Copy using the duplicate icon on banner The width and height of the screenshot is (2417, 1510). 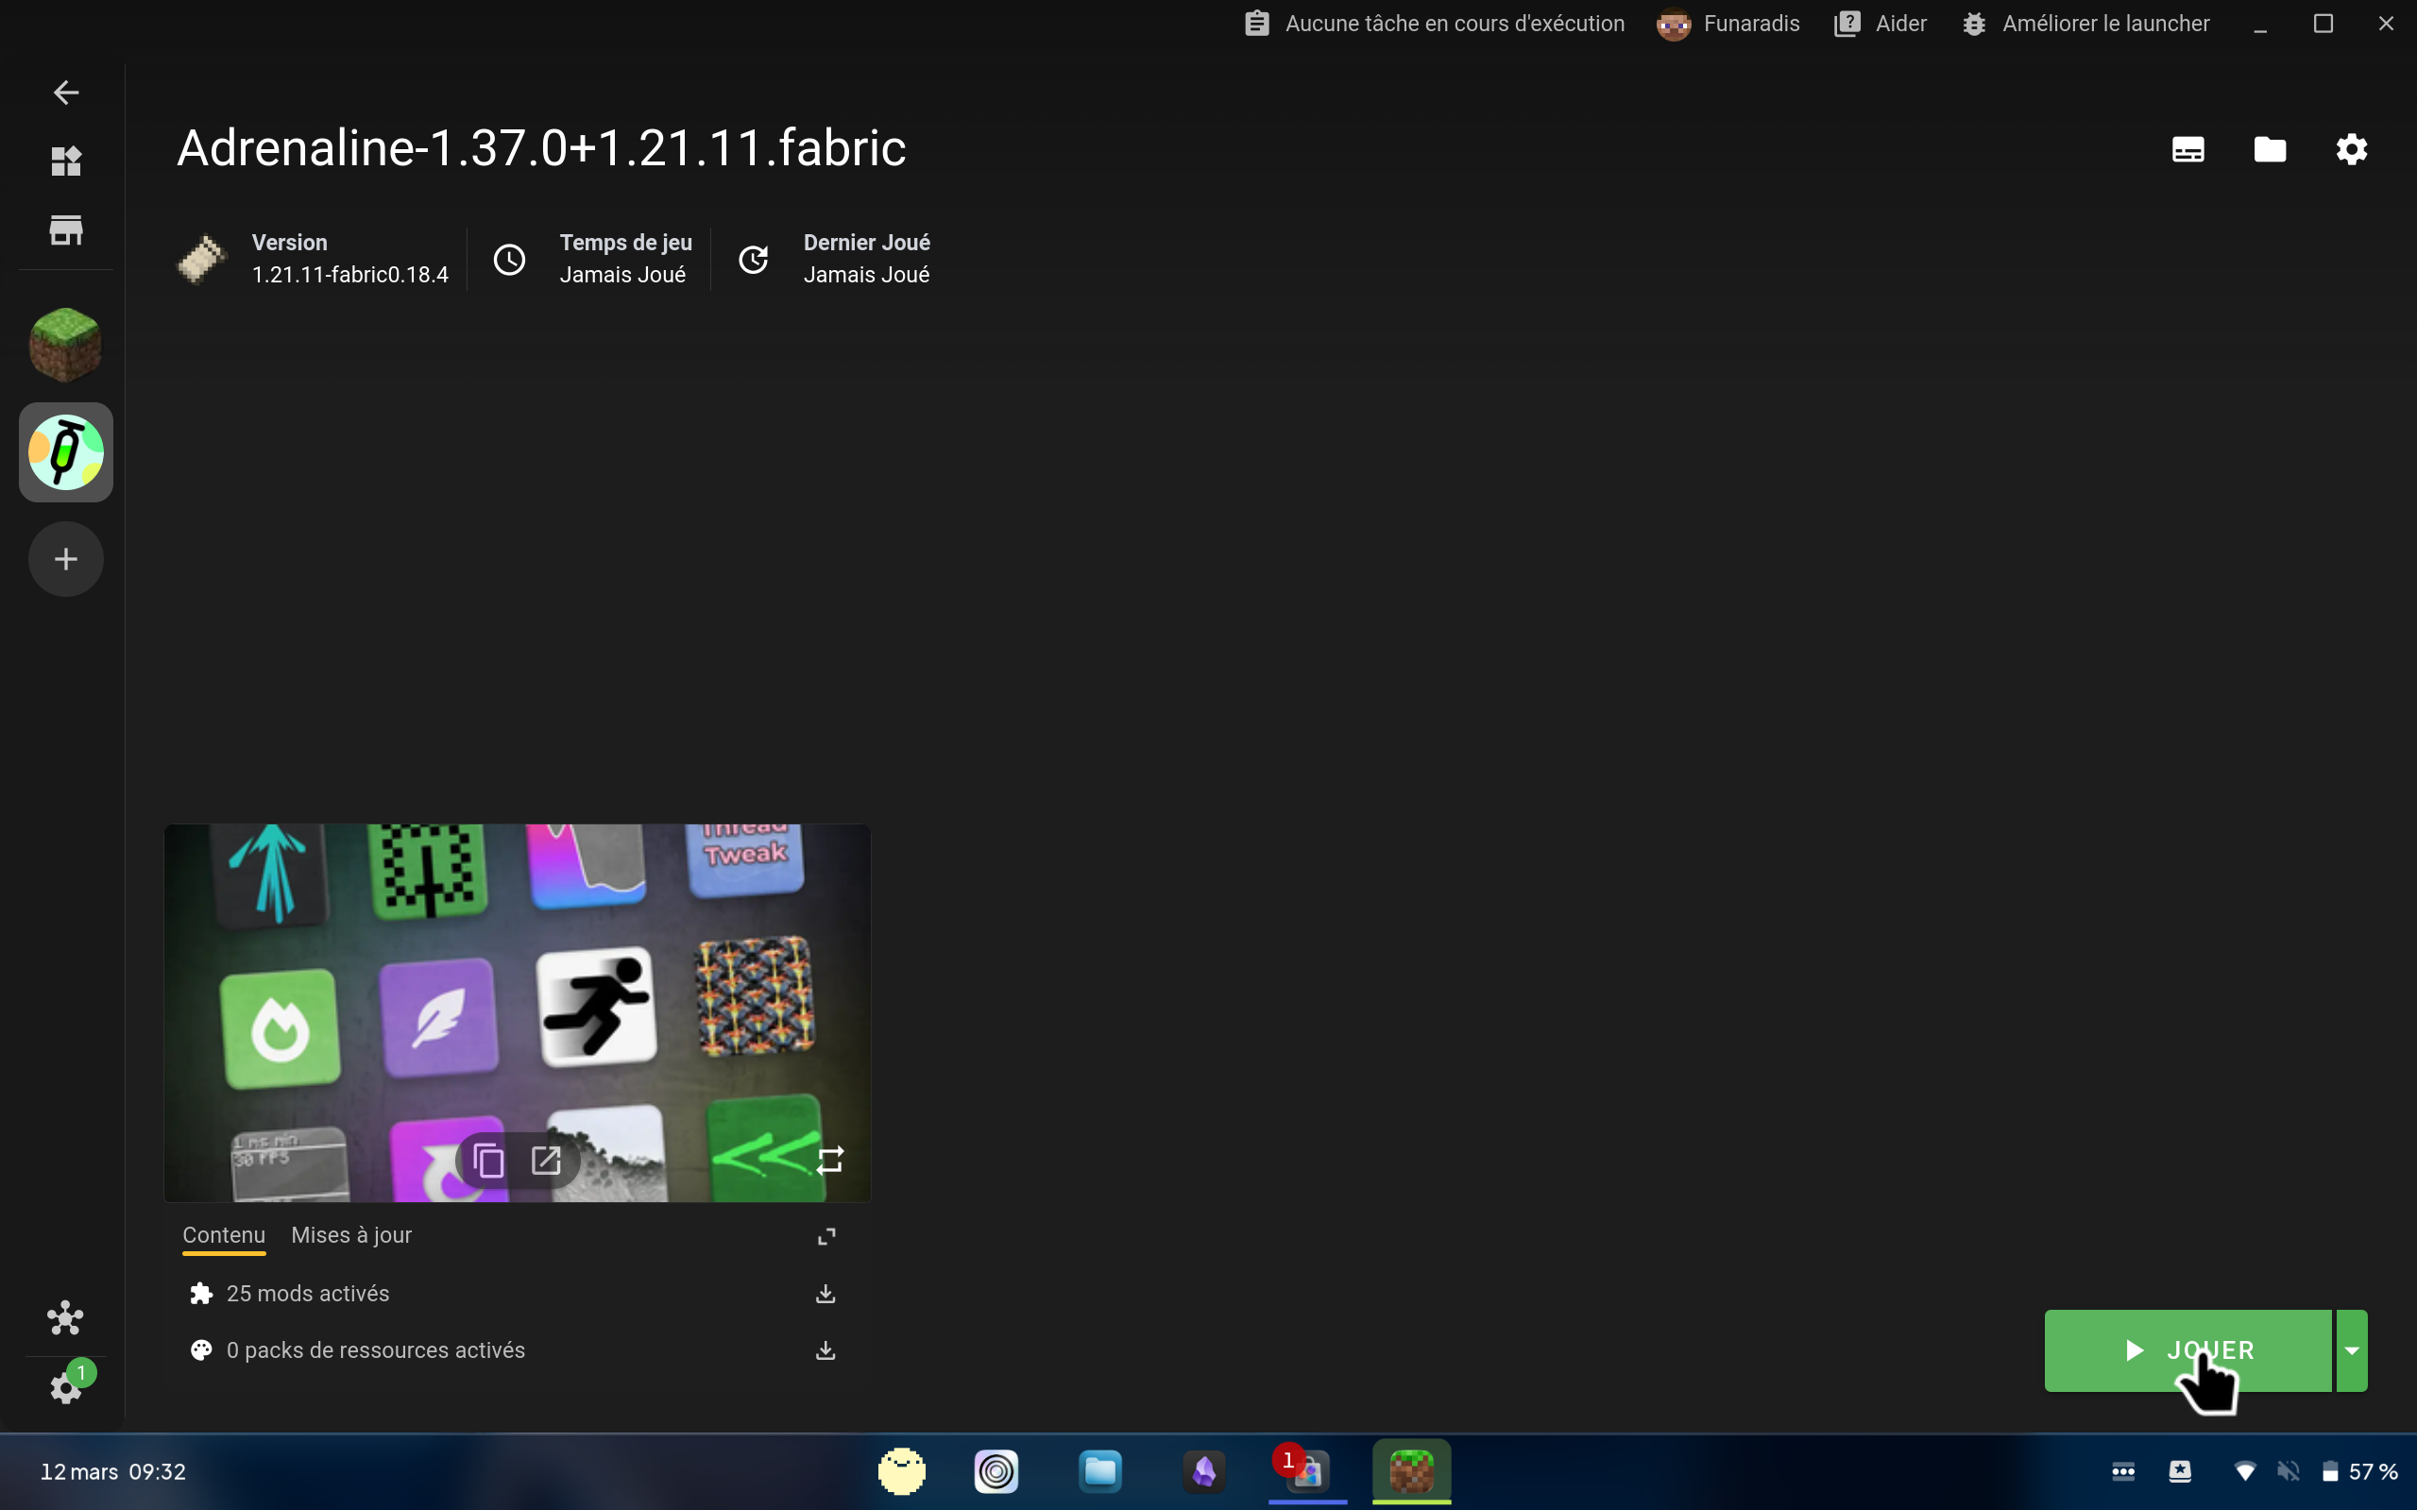[x=487, y=1160]
